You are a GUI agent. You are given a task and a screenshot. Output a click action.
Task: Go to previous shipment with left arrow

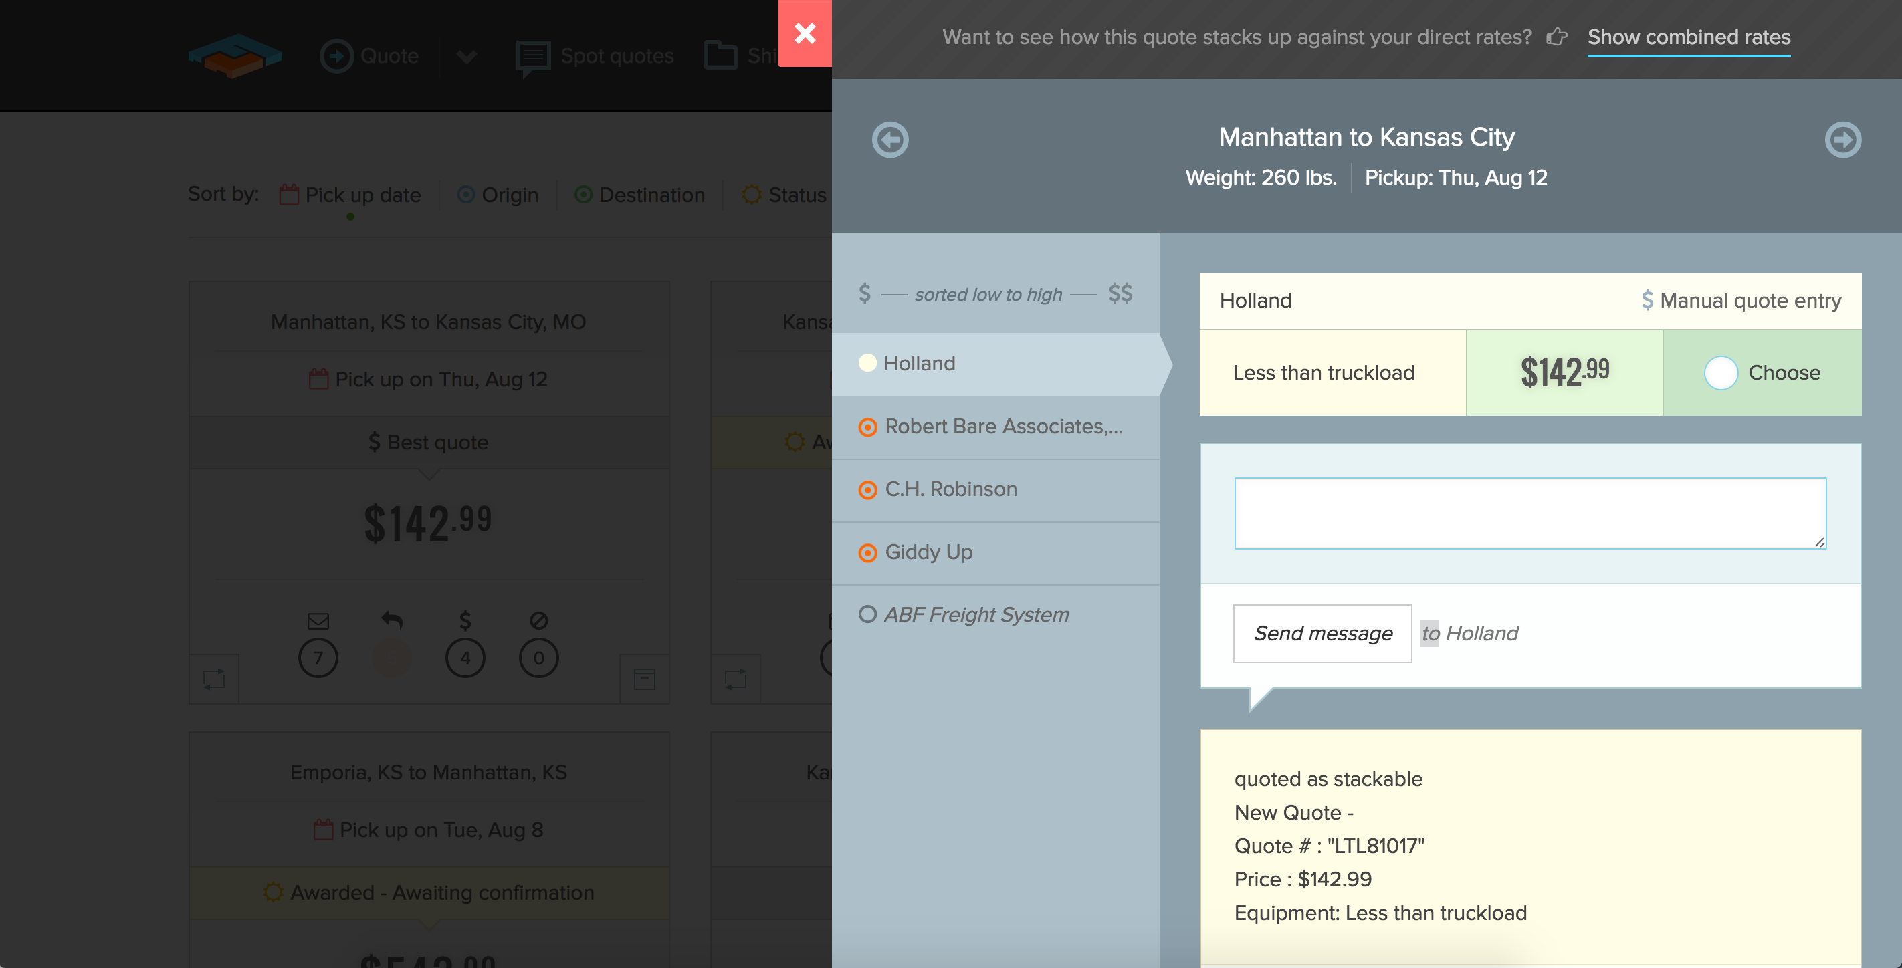[889, 140]
